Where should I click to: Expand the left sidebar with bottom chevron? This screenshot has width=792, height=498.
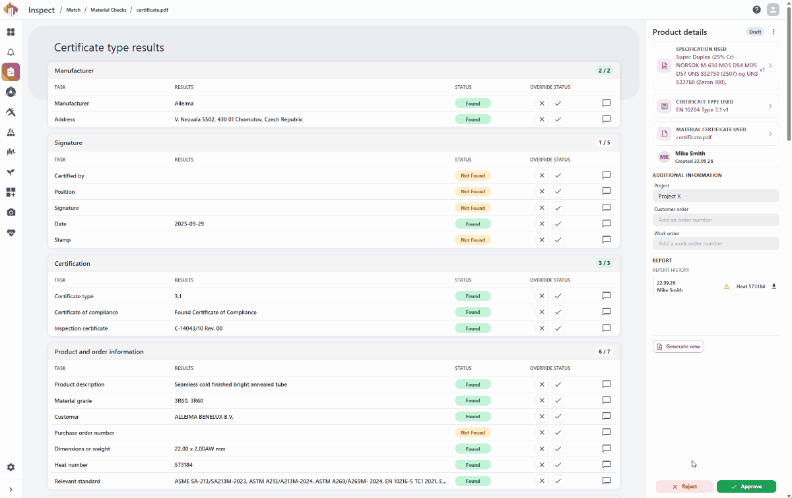11,489
